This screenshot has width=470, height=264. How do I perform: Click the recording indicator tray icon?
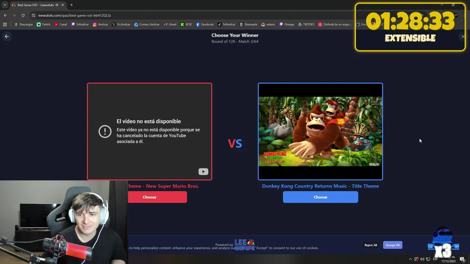pos(416,259)
